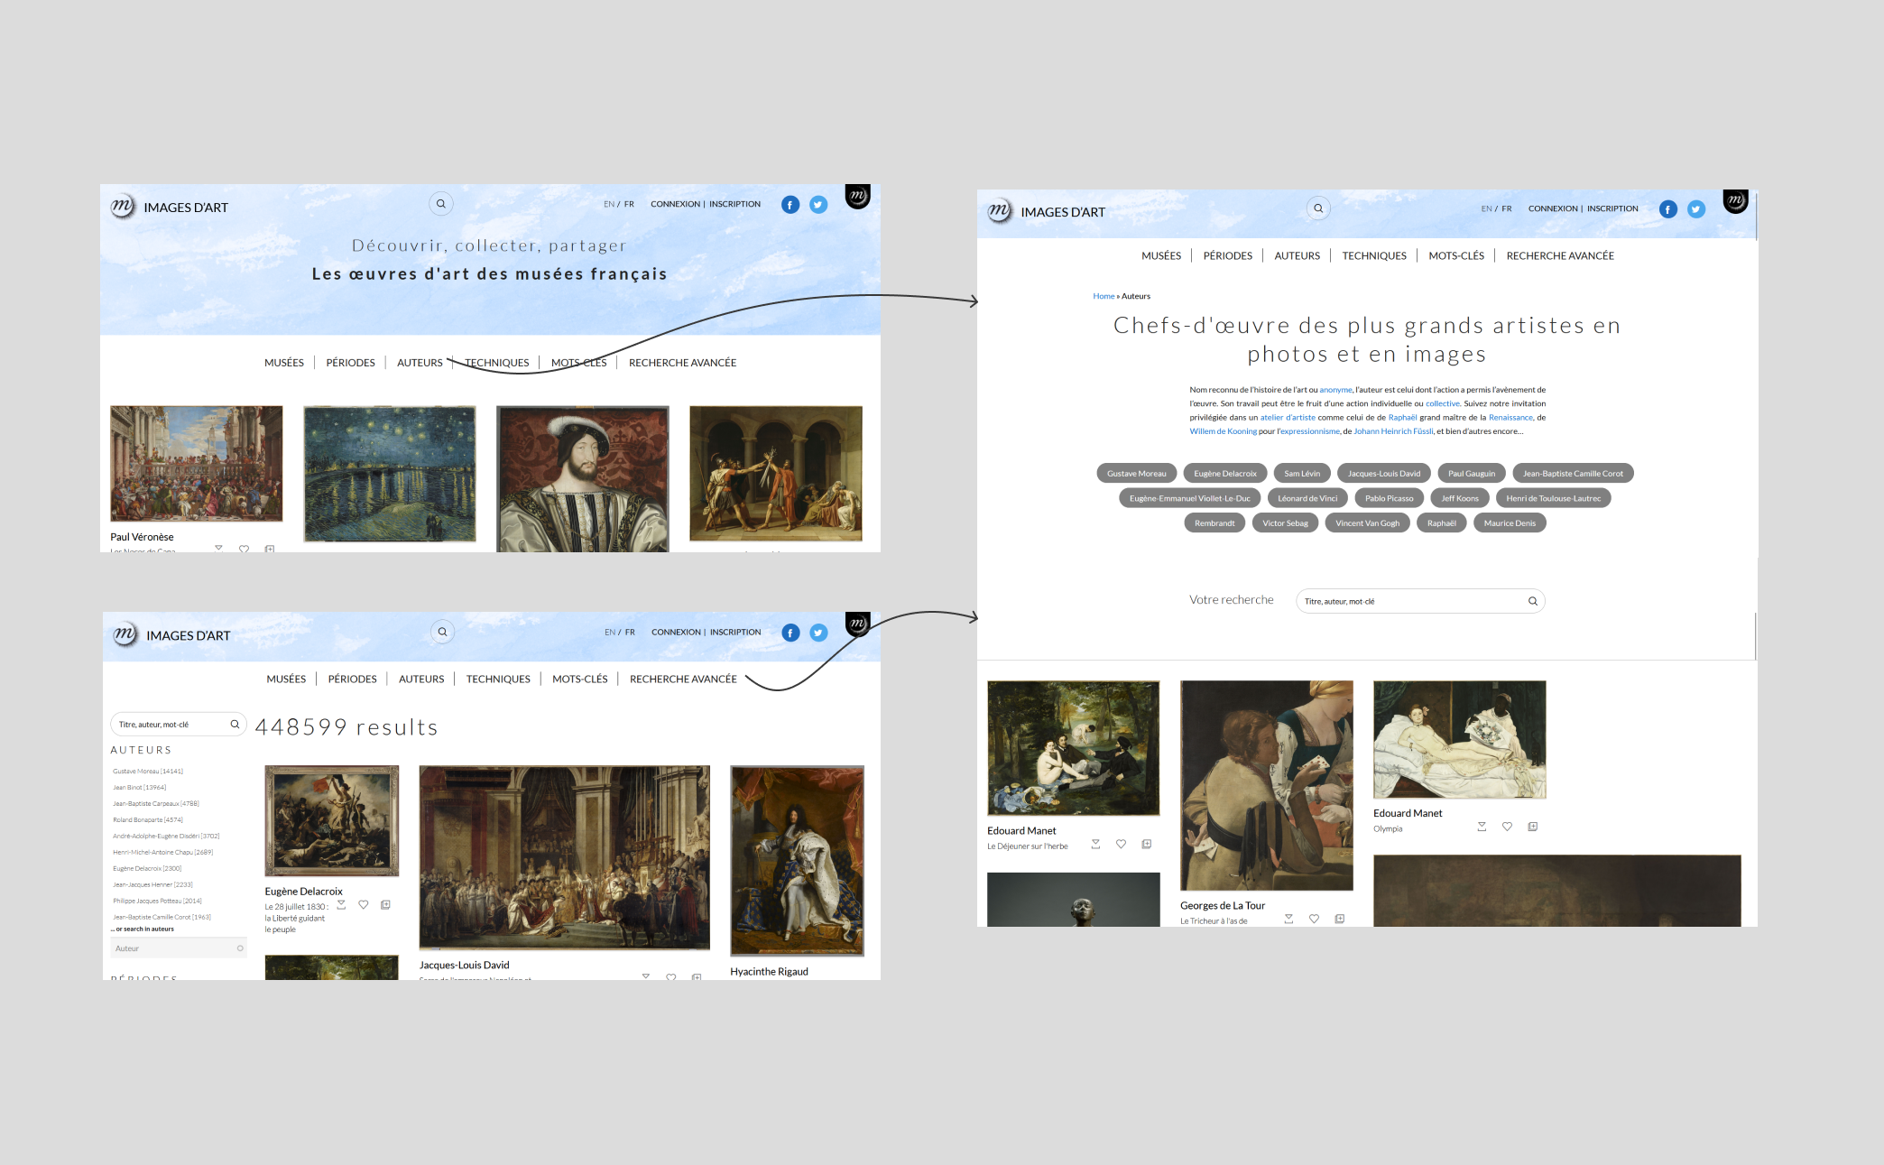The image size is (1884, 1165).
Task: Select the Eugène Delacroix artist tag
Action: pyautogui.click(x=1225, y=473)
